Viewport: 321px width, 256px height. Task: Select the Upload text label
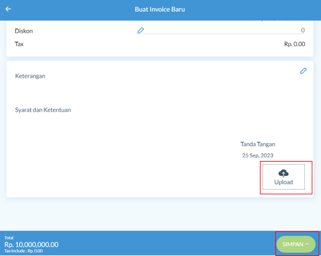[283, 182]
